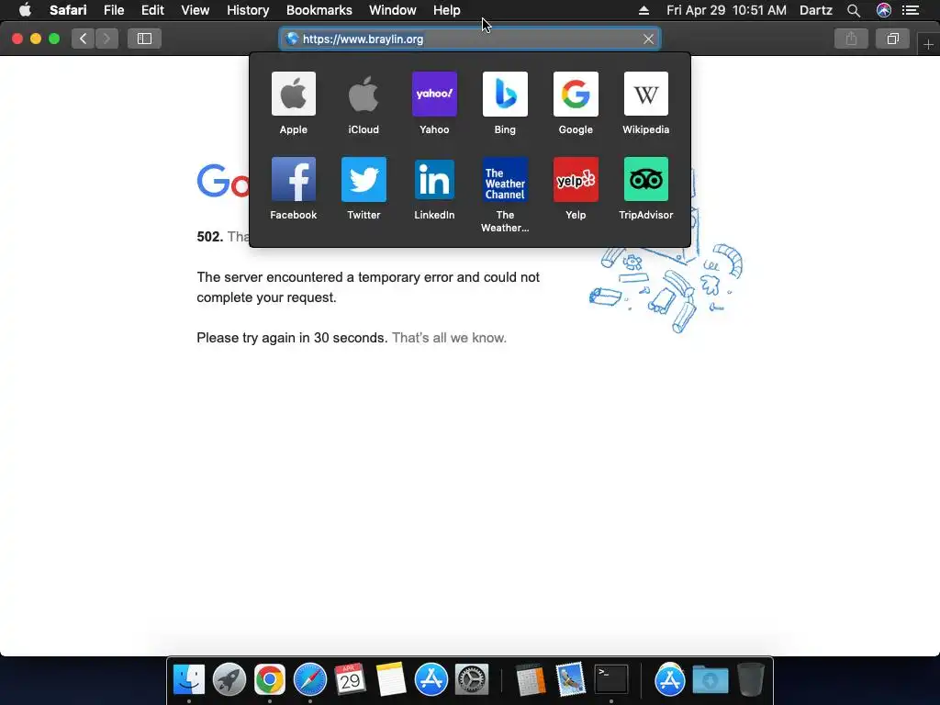The width and height of the screenshot is (940, 705).
Task: Open the Edit menu
Action: [x=152, y=10]
